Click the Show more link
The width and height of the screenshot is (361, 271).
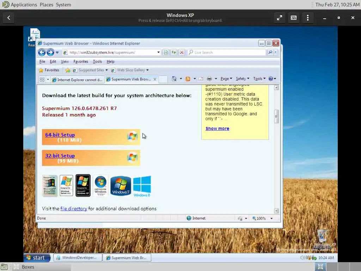click(217, 128)
